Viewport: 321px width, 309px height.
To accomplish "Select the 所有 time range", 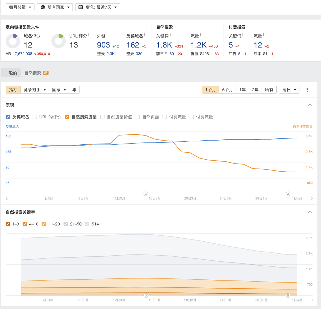I will point(269,90).
